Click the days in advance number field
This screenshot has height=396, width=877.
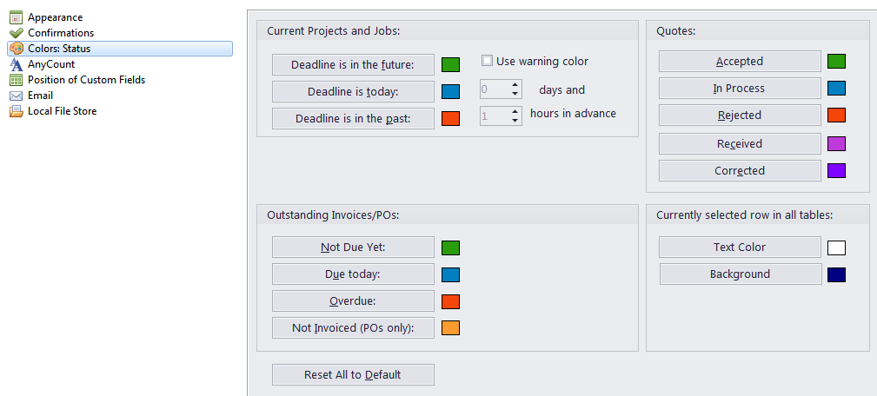pyautogui.click(x=495, y=89)
